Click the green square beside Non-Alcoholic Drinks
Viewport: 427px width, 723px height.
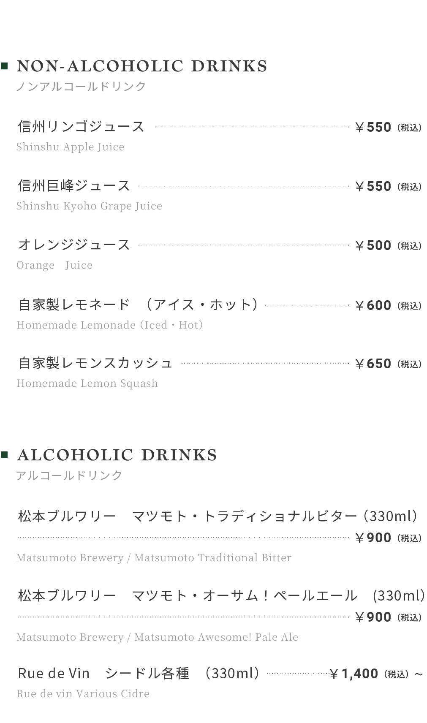[5, 66]
